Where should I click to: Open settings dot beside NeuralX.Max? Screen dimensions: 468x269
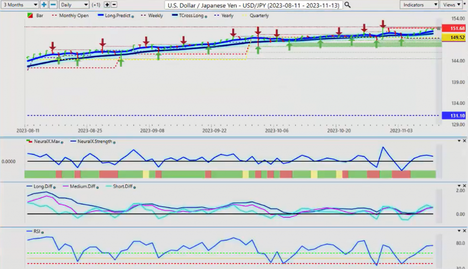62,142
